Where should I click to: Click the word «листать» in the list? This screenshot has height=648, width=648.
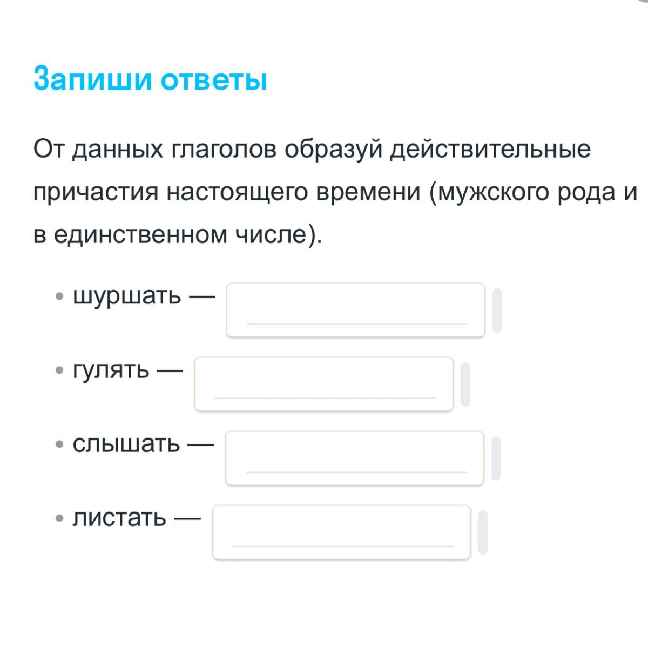[120, 518]
